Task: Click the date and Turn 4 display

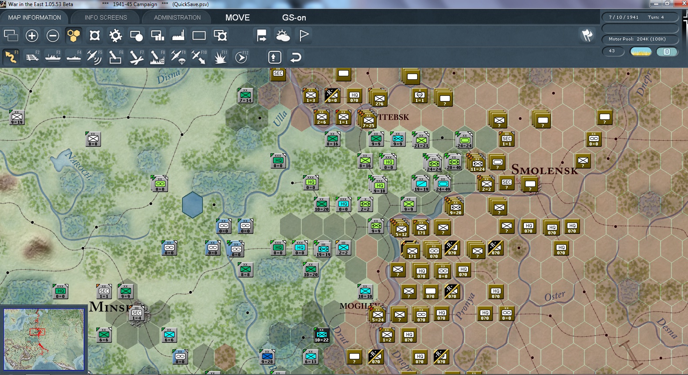Action: [x=640, y=17]
